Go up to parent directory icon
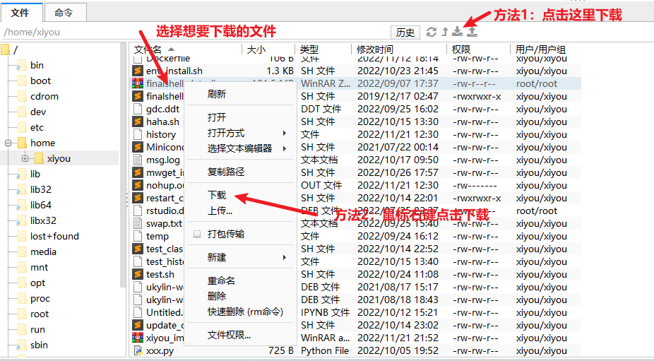The image size is (654, 361). (x=445, y=32)
